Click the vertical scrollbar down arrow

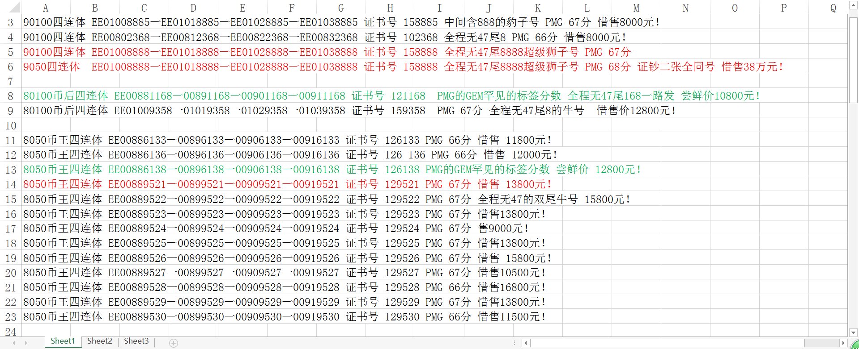click(853, 332)
